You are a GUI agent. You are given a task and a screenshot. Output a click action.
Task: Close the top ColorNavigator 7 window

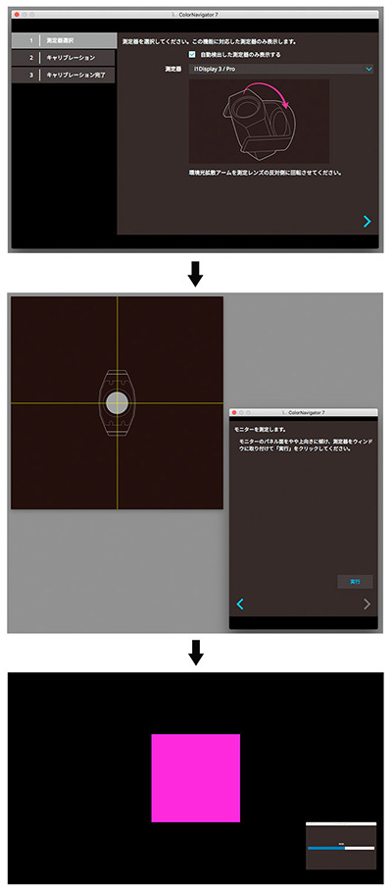(x=17, y=14)
